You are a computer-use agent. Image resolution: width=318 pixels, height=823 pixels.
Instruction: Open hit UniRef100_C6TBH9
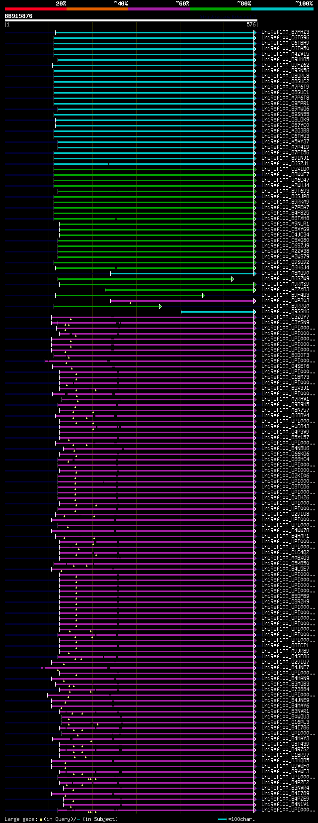click(285, 43)
